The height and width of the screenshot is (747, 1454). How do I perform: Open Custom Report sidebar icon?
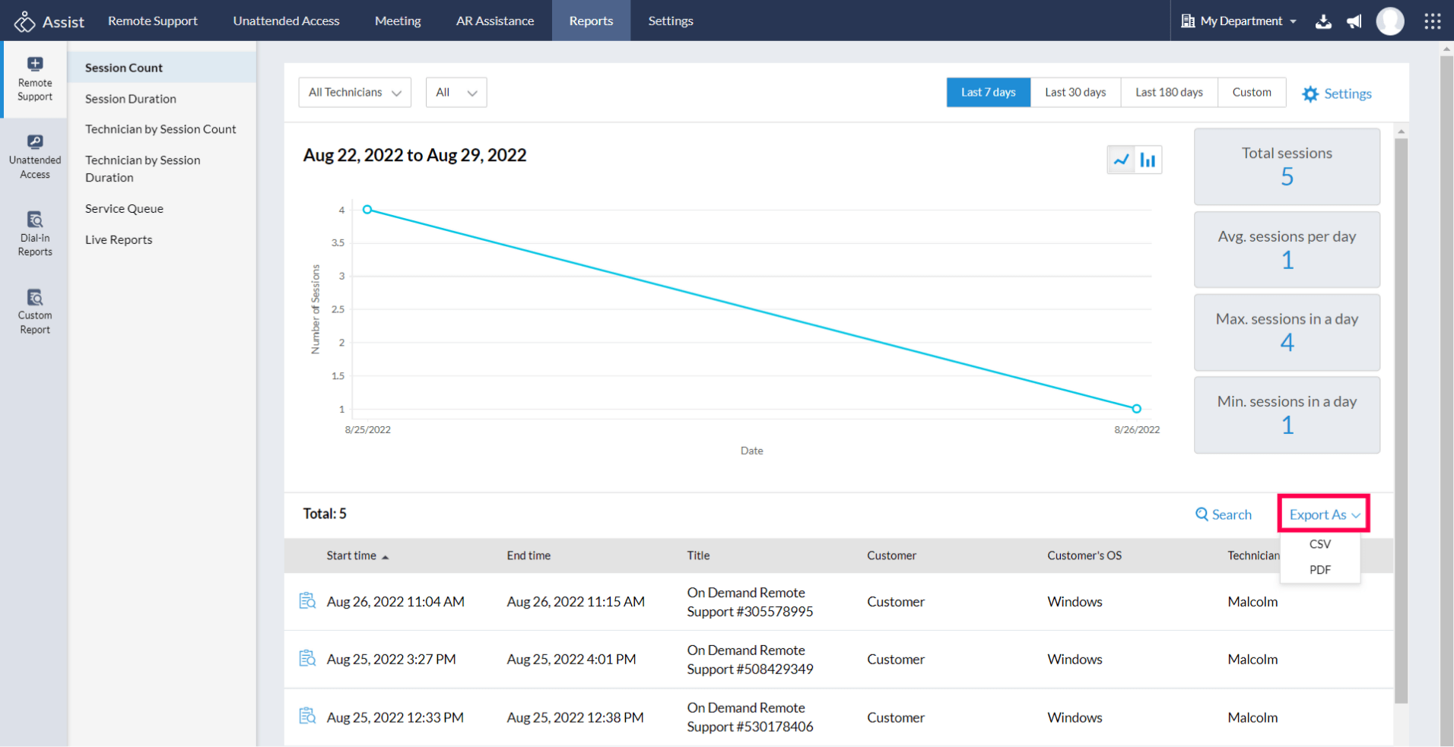pyautogui.click(x=35, y=312)
